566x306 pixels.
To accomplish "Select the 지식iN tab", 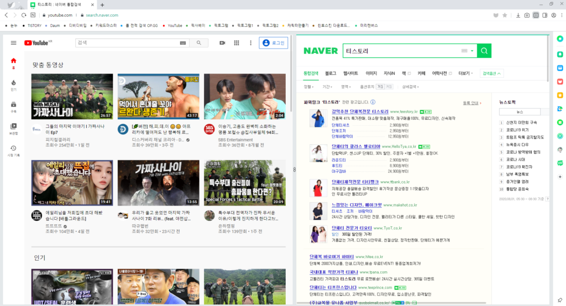I will [x=389, y=73].
